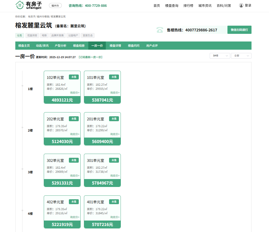
Task: Click the ufangzi house logo icon
Action: click(20, 5)
